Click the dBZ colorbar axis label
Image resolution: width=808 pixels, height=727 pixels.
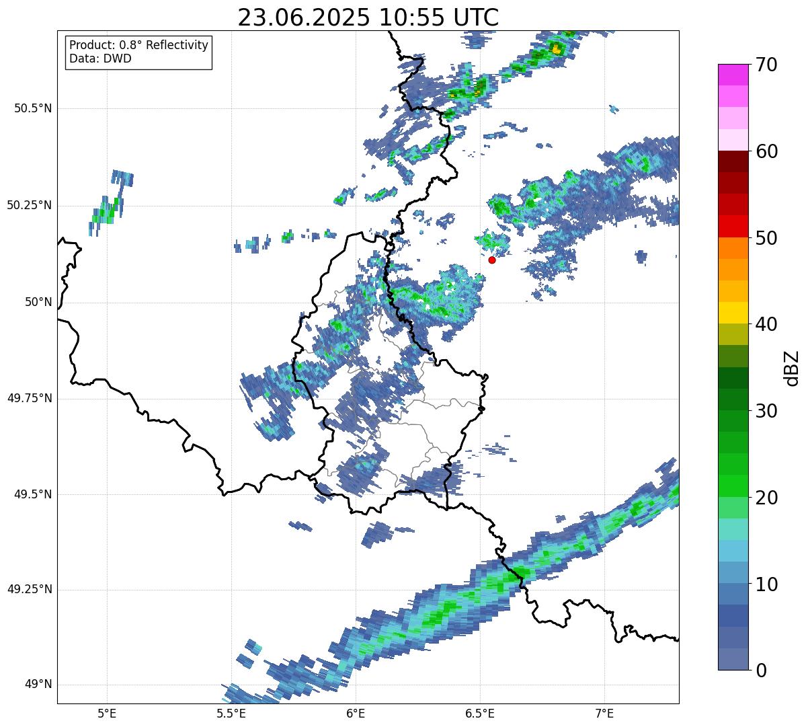792,368
